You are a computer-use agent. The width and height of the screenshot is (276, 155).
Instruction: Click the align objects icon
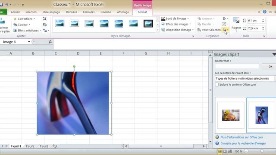224,19
